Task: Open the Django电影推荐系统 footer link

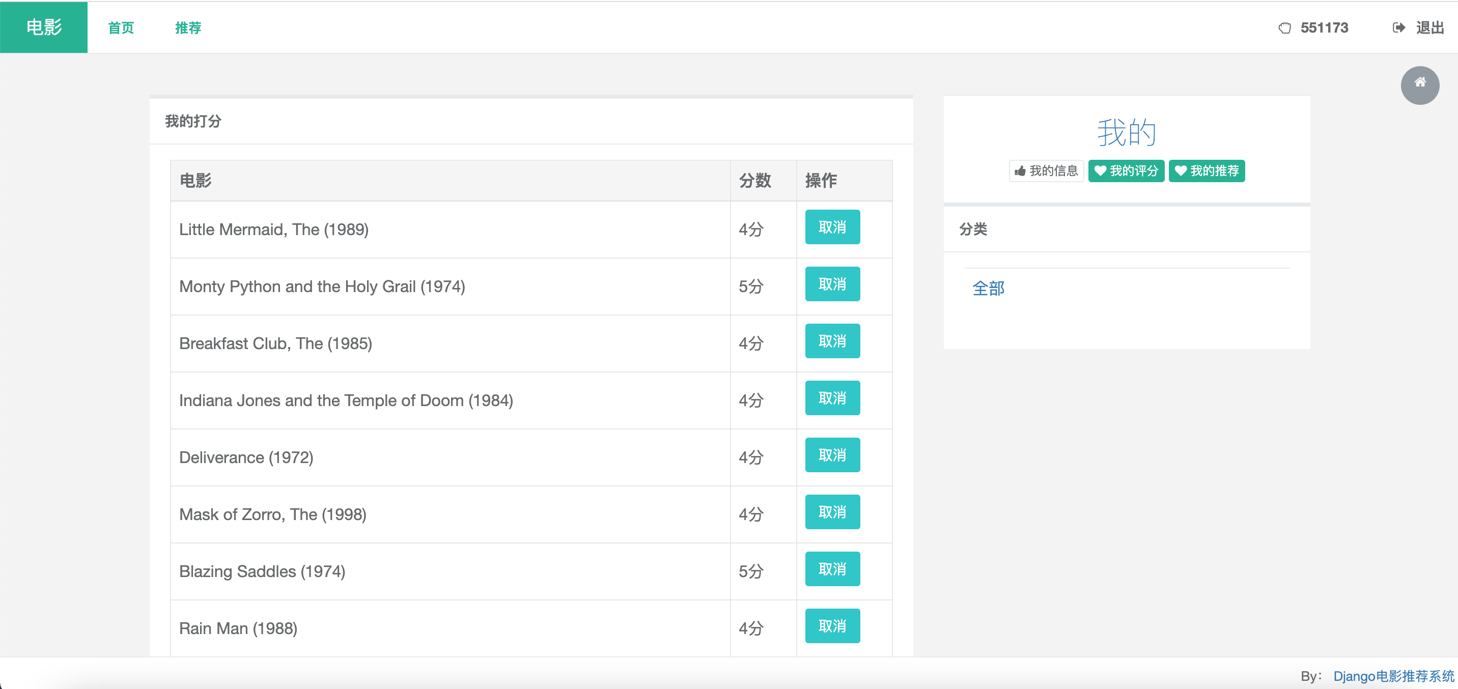Action: click(x=1393, y=675)
